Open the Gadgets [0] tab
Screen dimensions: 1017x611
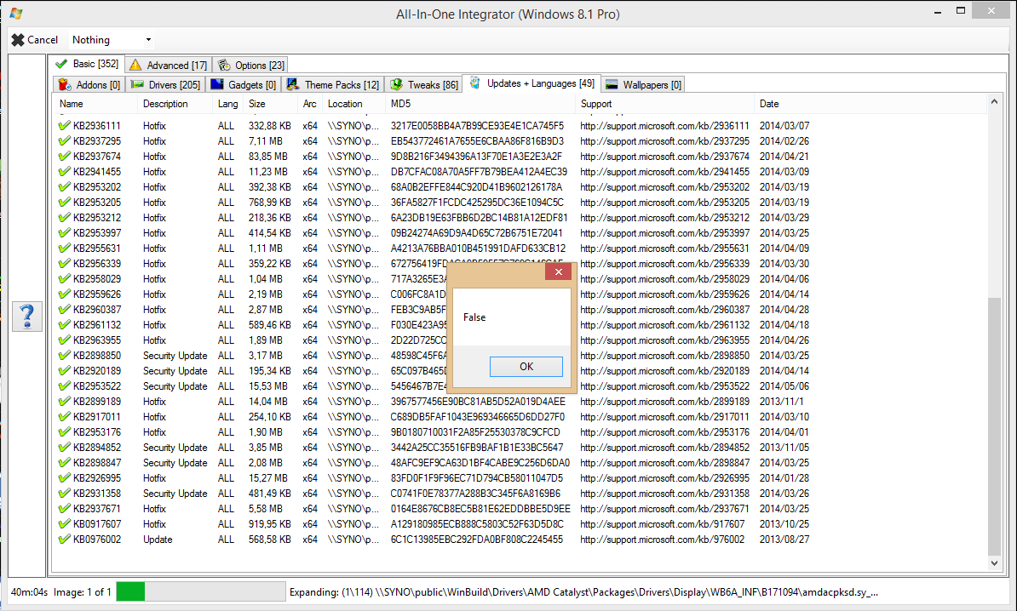(244, 85)
